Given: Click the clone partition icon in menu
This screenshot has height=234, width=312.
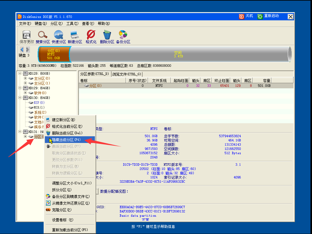Looking at the screenshot, I should (x=48, y=210).
